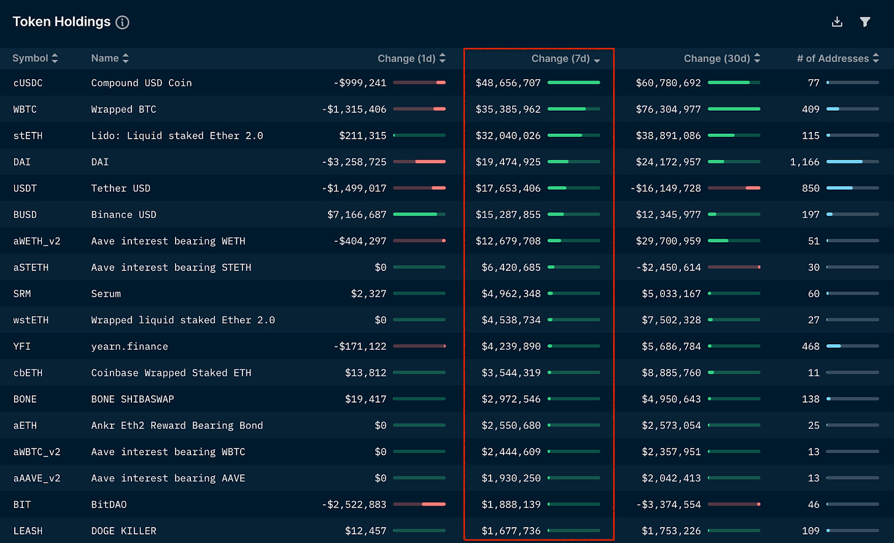The height and width of the screenshot is (543, 894).
Task: Click the value $76,304,977
Action: 669,109
